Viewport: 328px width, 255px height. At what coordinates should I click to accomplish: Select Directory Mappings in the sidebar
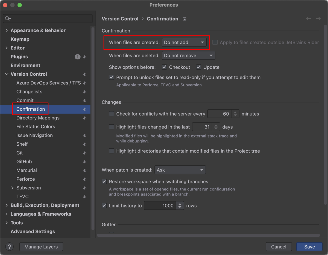[38, 118]
